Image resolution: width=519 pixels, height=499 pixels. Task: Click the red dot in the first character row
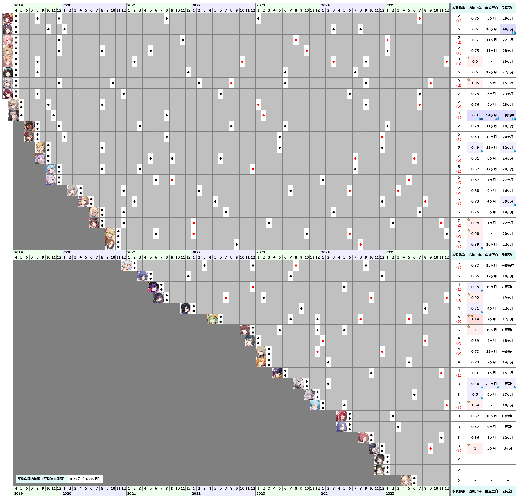point(420,19)
